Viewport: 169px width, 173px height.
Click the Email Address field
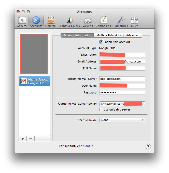tap(122, 61)
